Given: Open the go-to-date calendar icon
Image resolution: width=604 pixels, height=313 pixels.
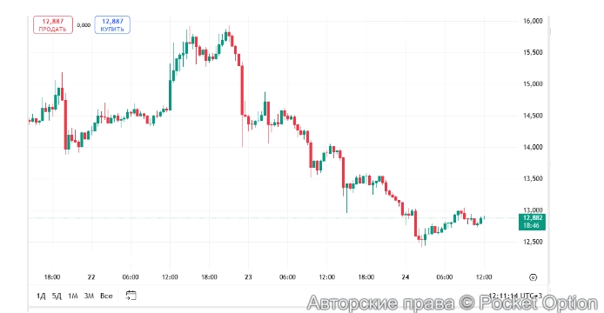Looking at the screenshot, I should [x=131, y=296].
